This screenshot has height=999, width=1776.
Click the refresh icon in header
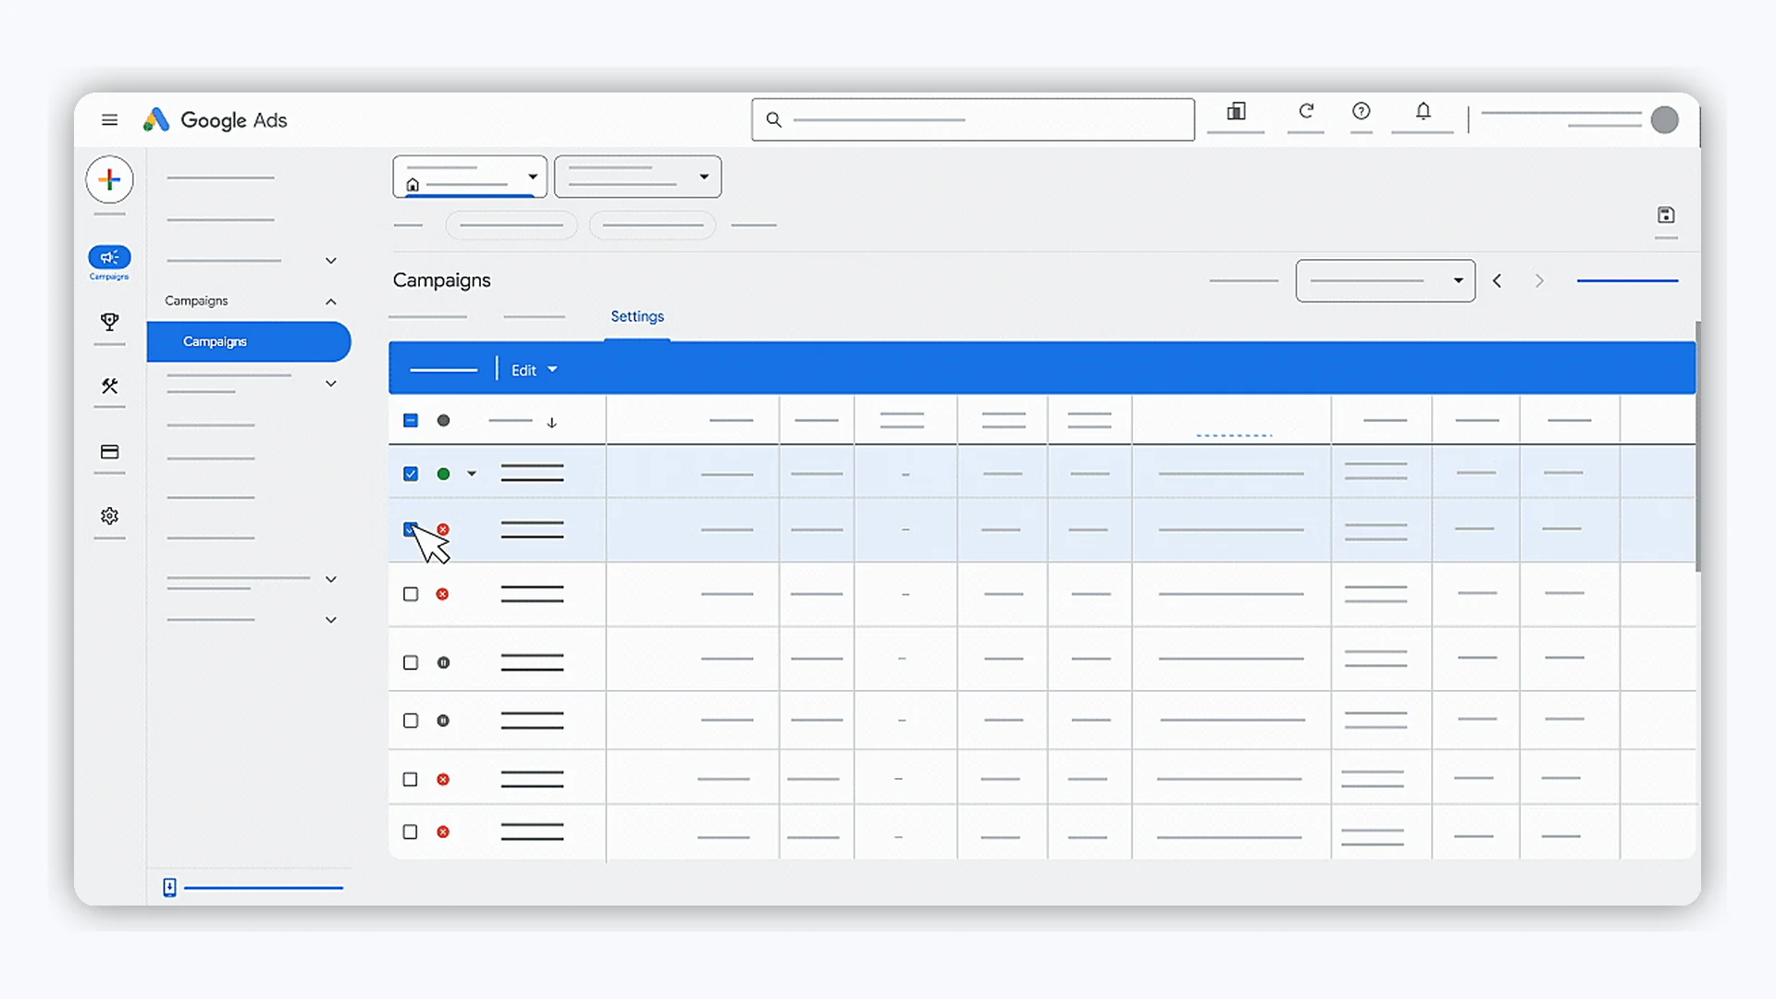[1306, 112]
